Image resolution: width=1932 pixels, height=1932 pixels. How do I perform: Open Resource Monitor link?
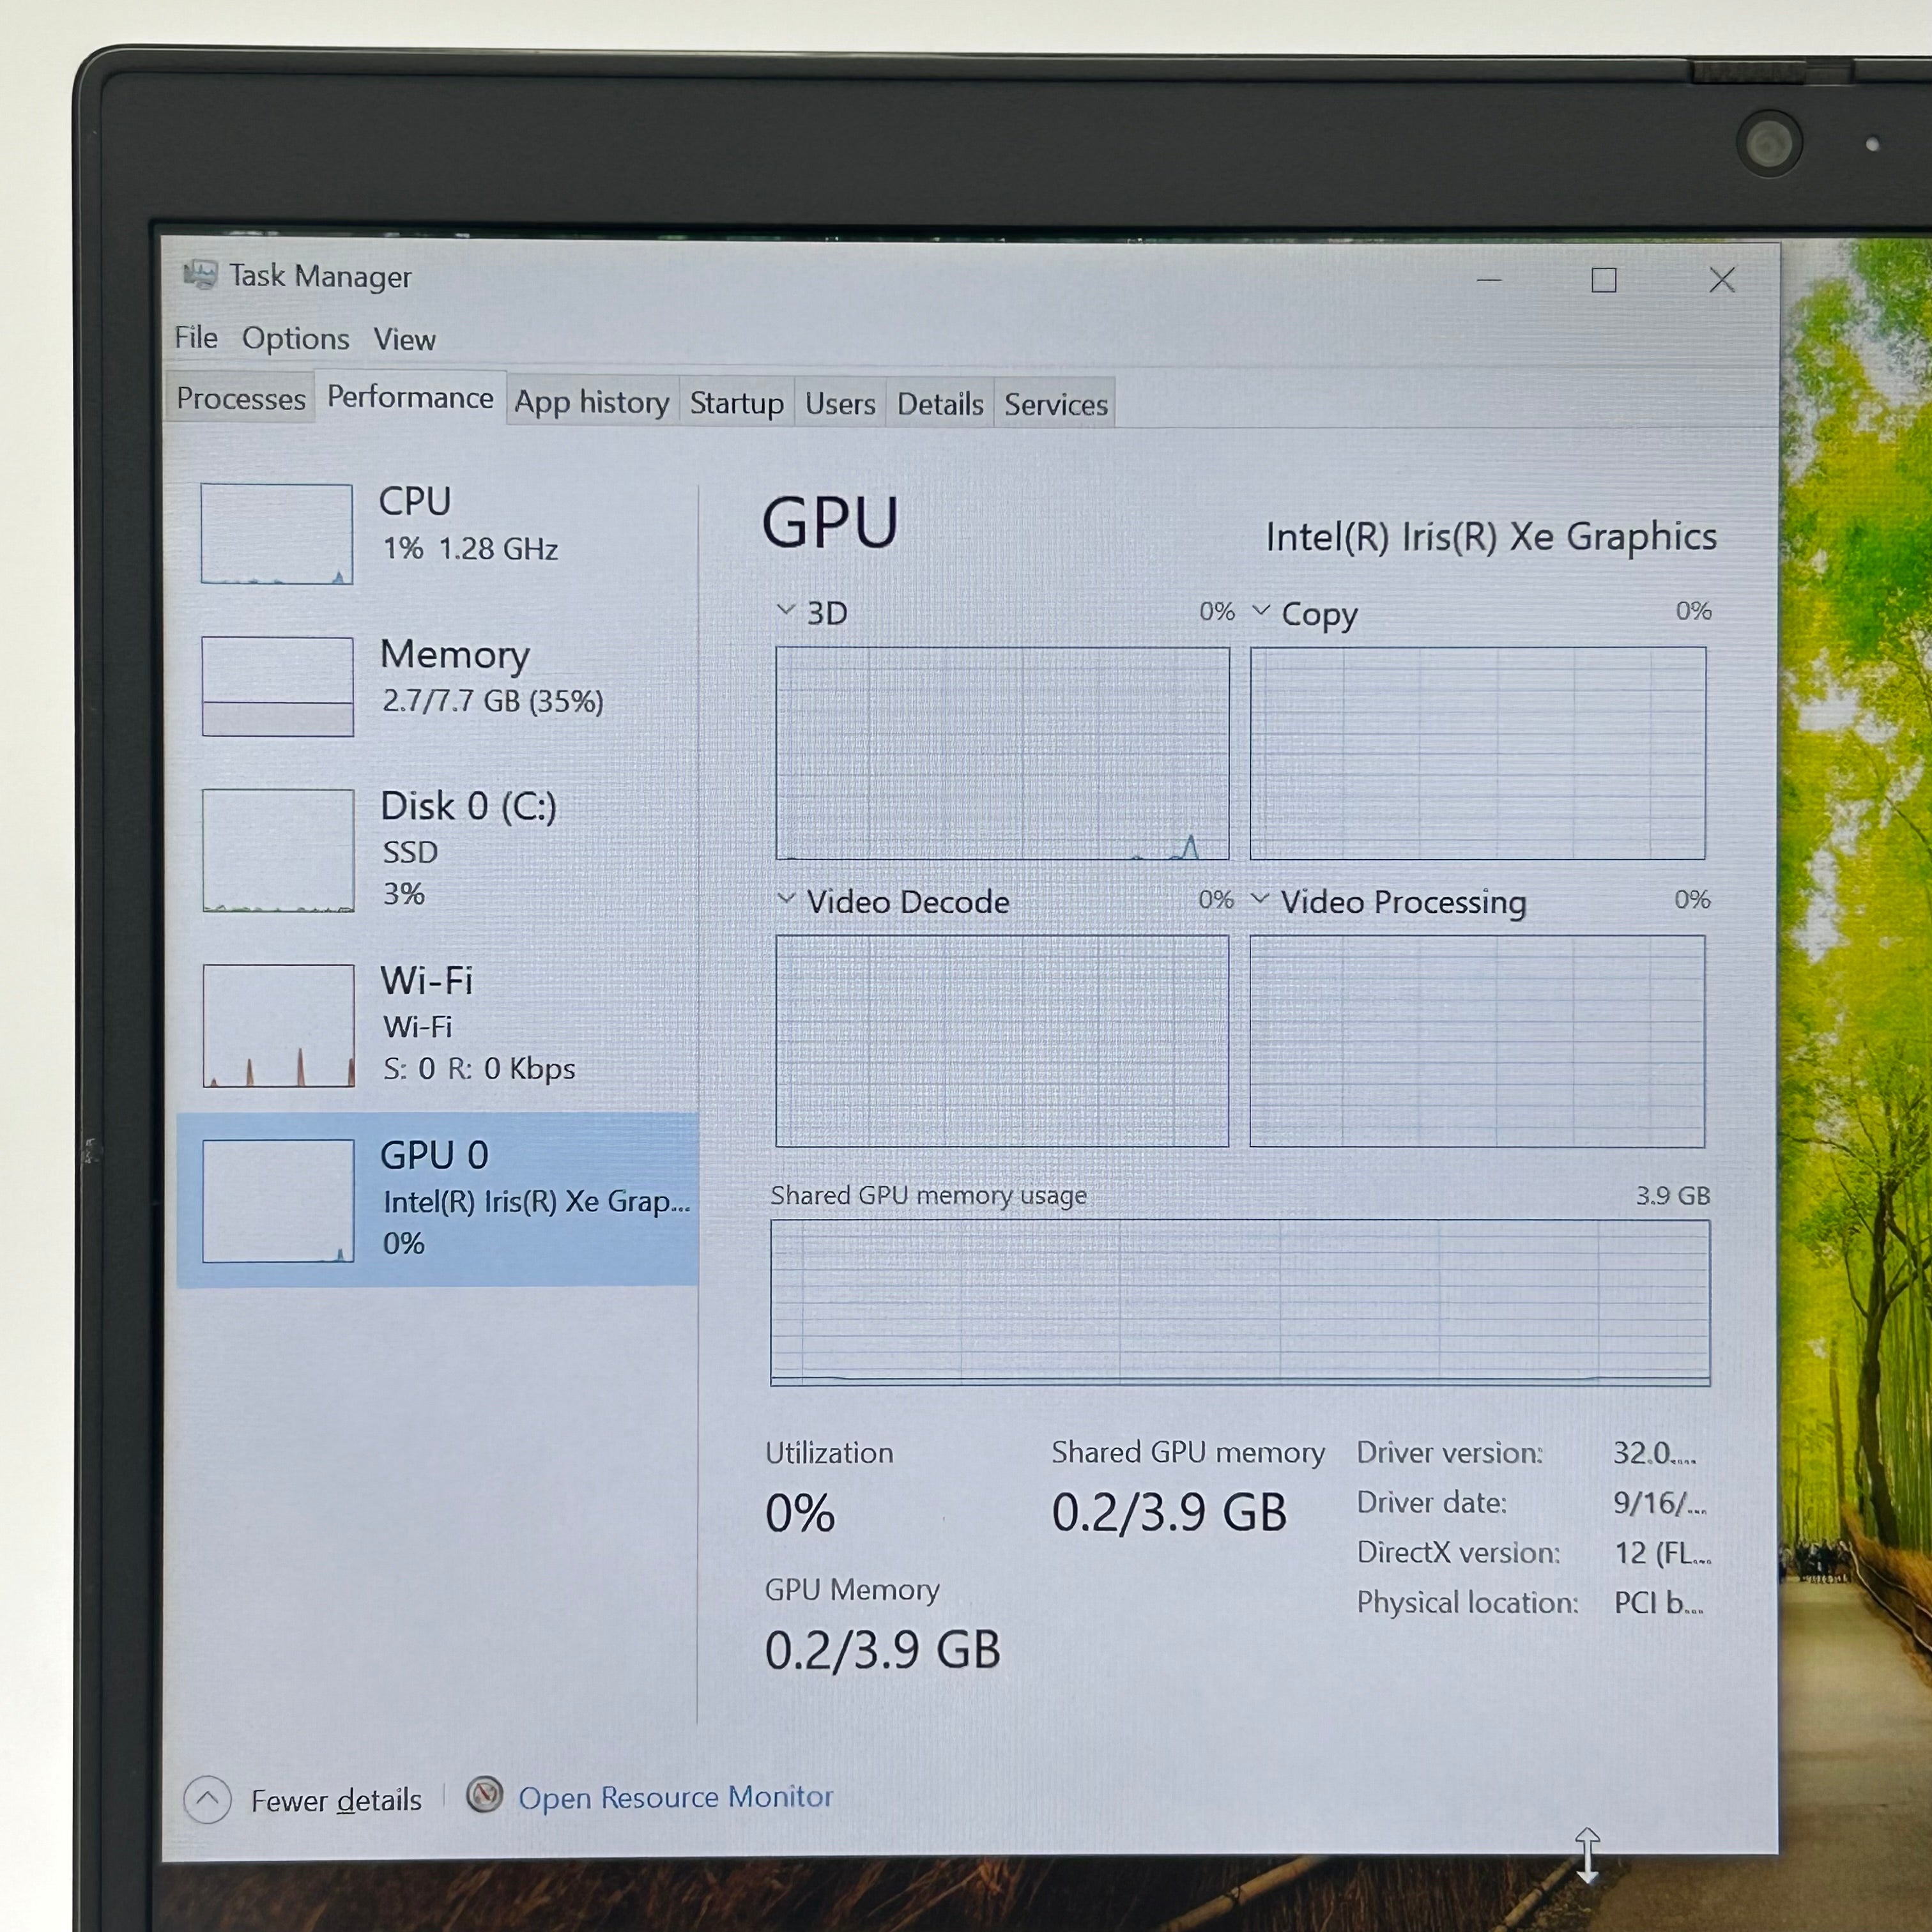(x=675, y=1797)
